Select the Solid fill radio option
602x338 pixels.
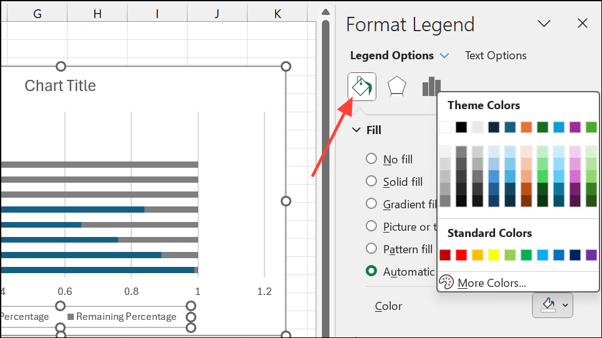[371, 181]
